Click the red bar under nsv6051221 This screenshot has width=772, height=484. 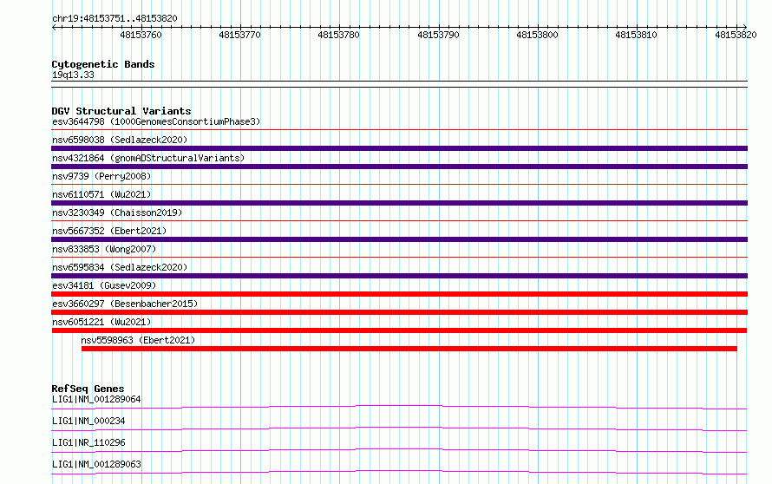coord(399,330)
